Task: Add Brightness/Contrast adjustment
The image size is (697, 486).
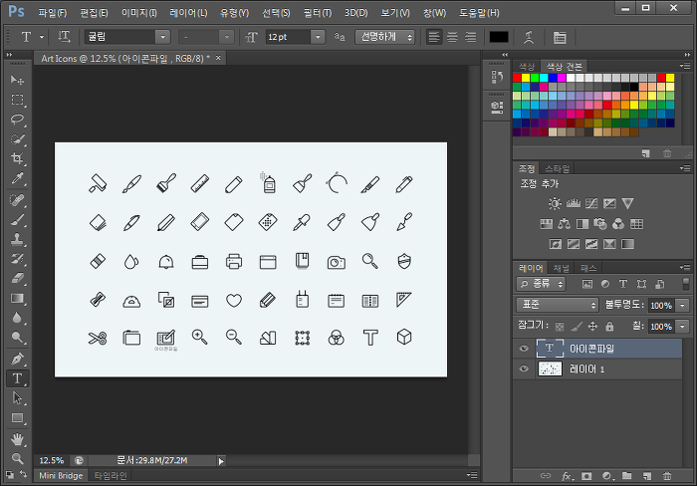Action: click(555, 203)
